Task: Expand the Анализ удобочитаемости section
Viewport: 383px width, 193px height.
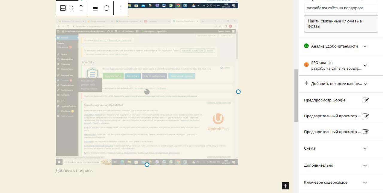Action: point(365,46)
